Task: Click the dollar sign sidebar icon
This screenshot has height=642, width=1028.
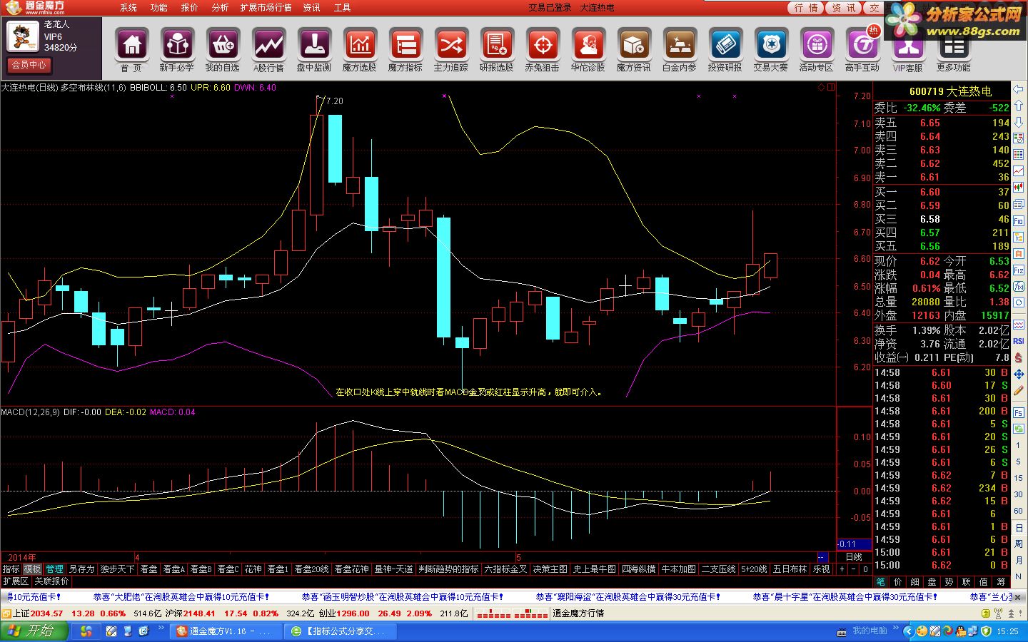Action: click(1019, 357)
